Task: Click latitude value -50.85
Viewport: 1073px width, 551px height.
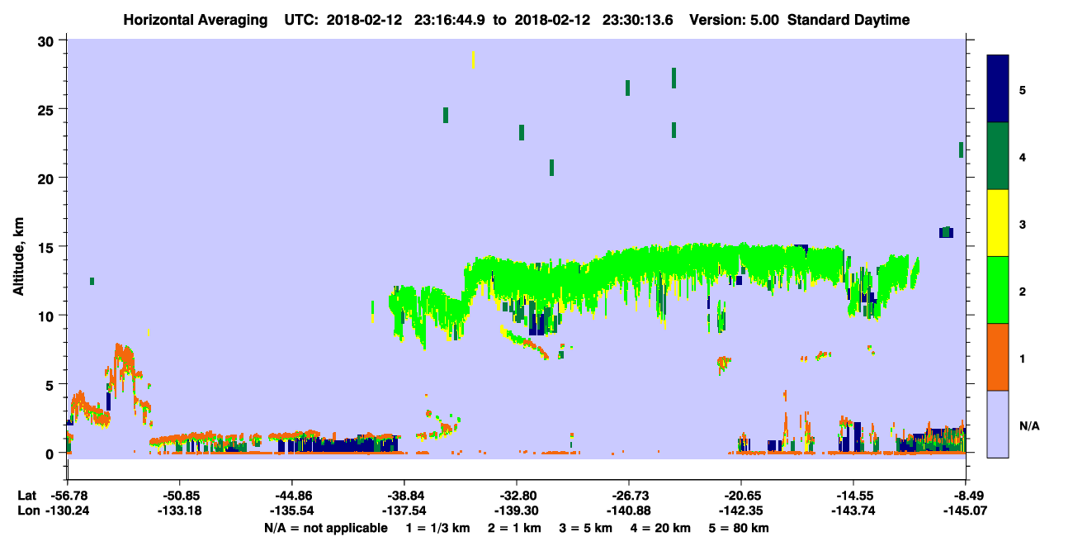Action: point(180,496)
